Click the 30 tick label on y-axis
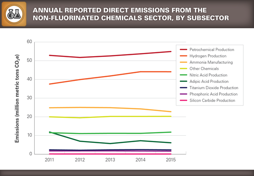Screen dimensions: 254x176 point(29,98)
